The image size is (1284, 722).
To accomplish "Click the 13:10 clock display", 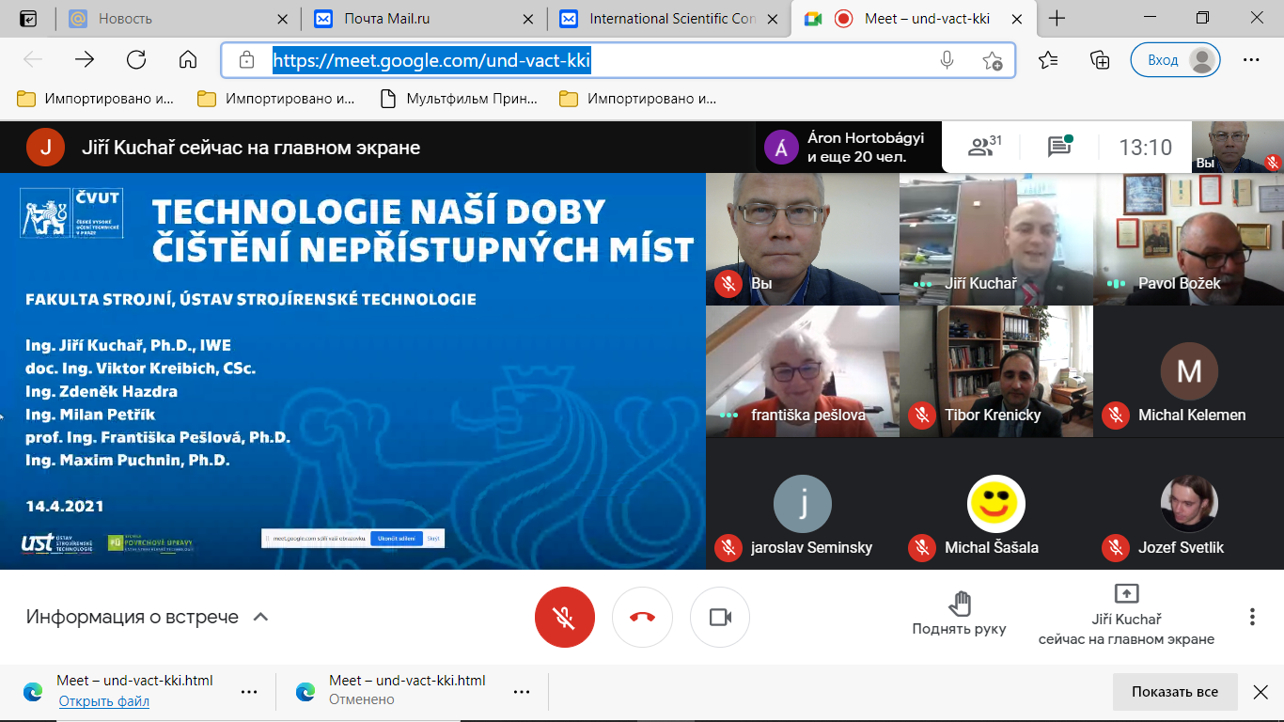I will click(x=1145, y=148).
